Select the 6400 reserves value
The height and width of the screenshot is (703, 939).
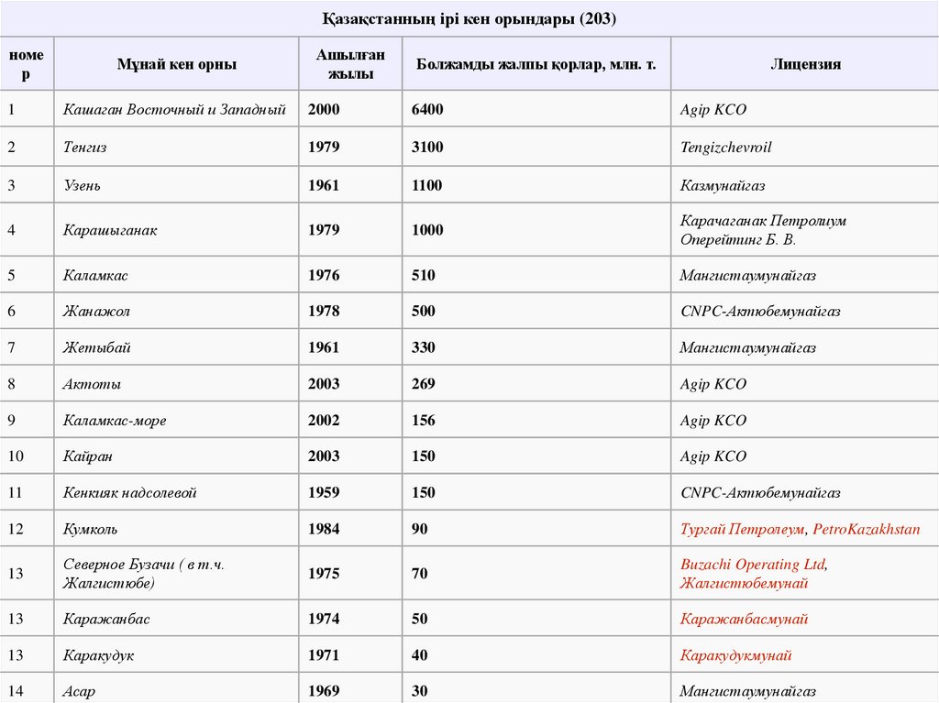427,110
